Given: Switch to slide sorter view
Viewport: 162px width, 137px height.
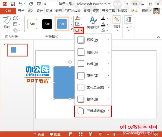Looking at the screenshot, I should click(80, 134).
